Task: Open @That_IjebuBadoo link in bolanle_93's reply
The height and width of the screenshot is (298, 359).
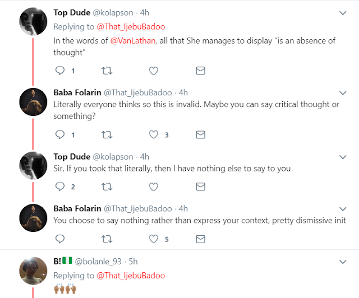Action: (130, 276)
